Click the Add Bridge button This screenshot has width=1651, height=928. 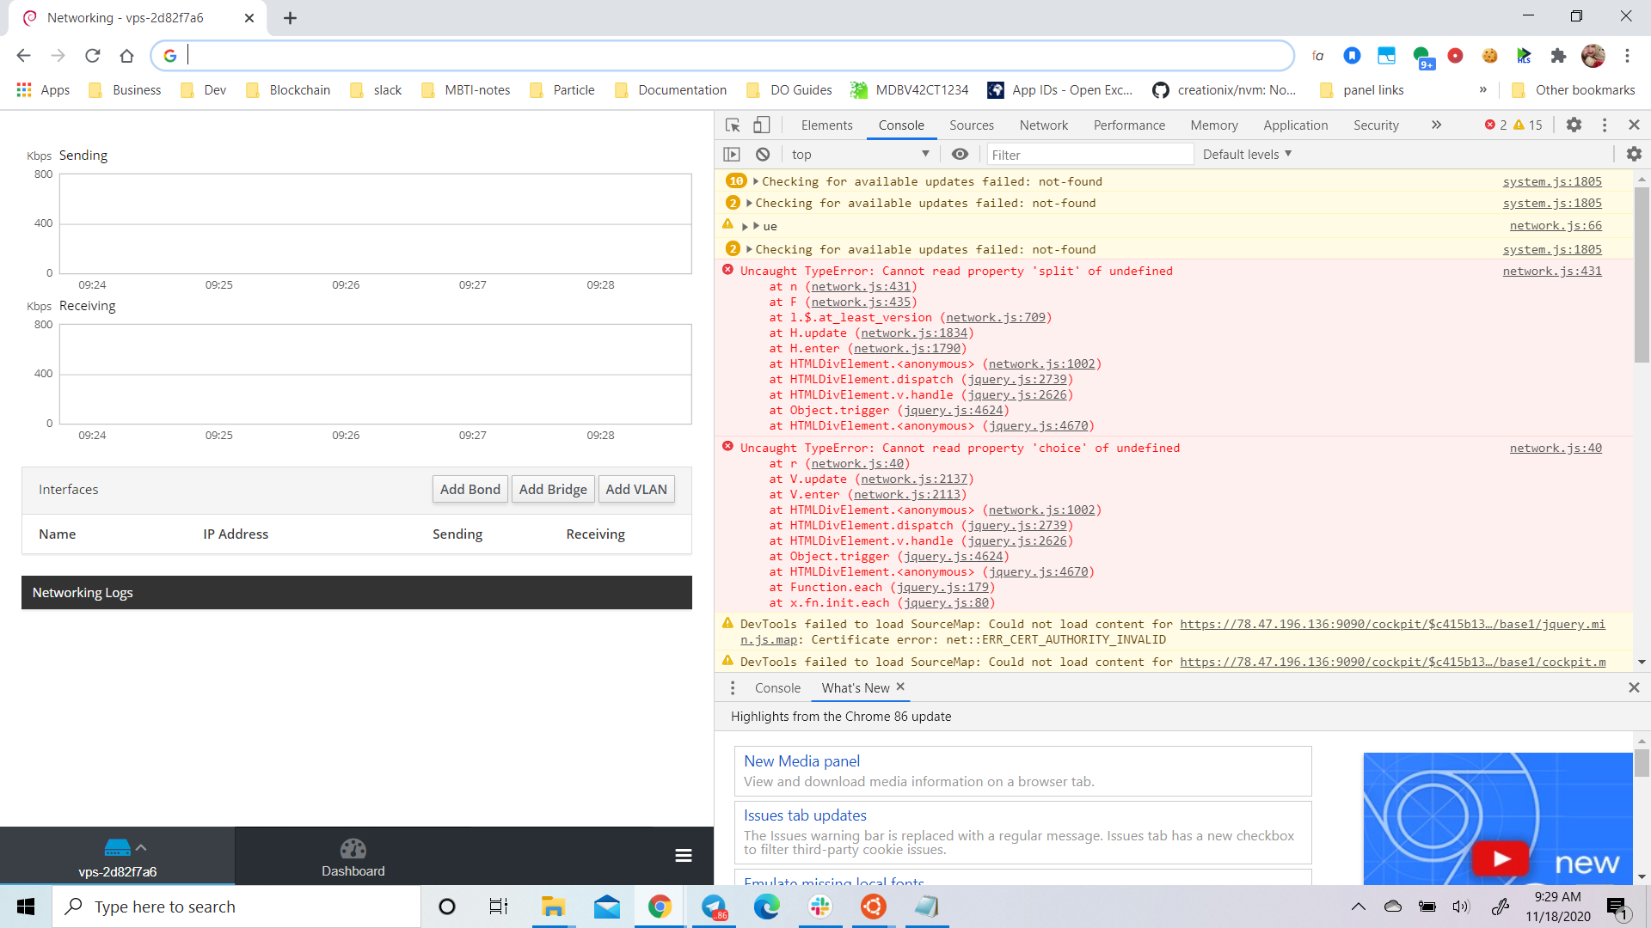(553, 490)
